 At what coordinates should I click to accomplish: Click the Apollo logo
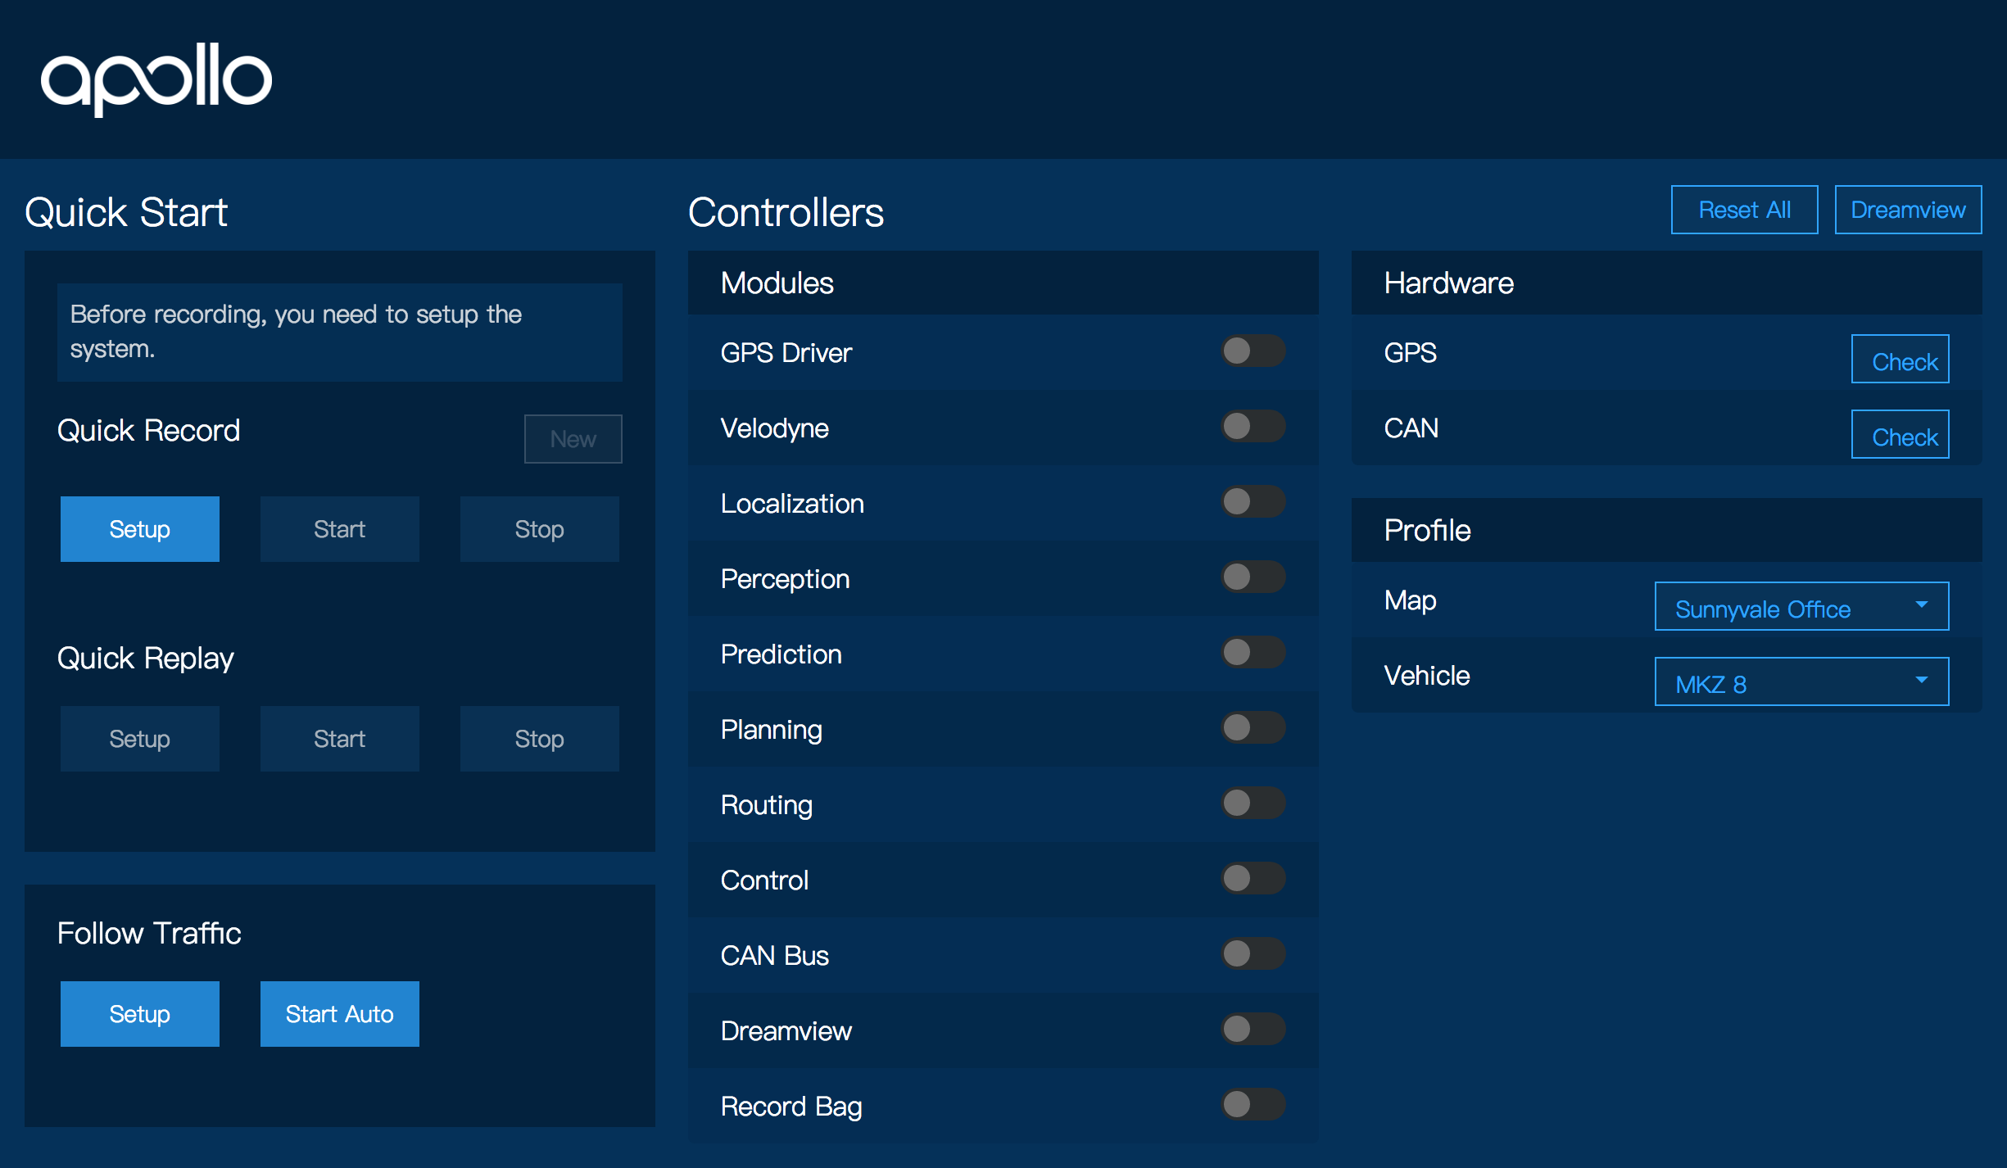pos(156,79)
